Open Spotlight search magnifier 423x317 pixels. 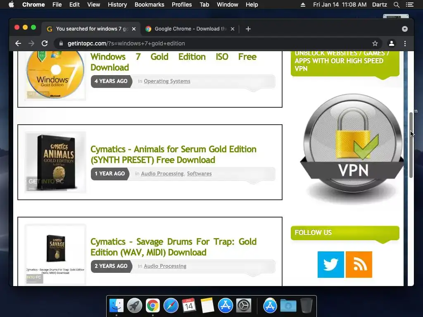396,5
